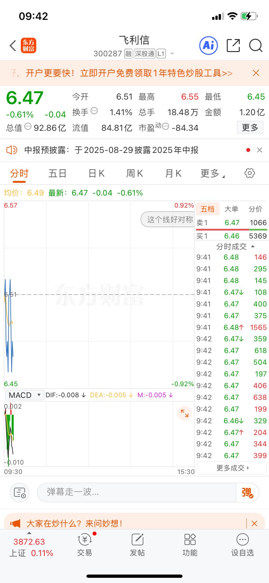The height and width of the screenshot is (583, 269).
Task: Tap the MACD sub-chart area
Action: pos(99,434)
